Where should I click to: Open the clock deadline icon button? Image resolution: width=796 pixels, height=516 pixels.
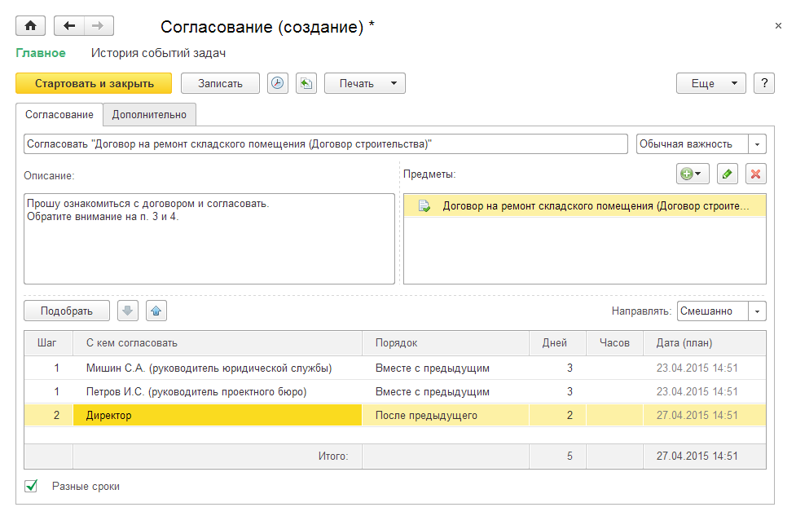[x=277, y=83]
